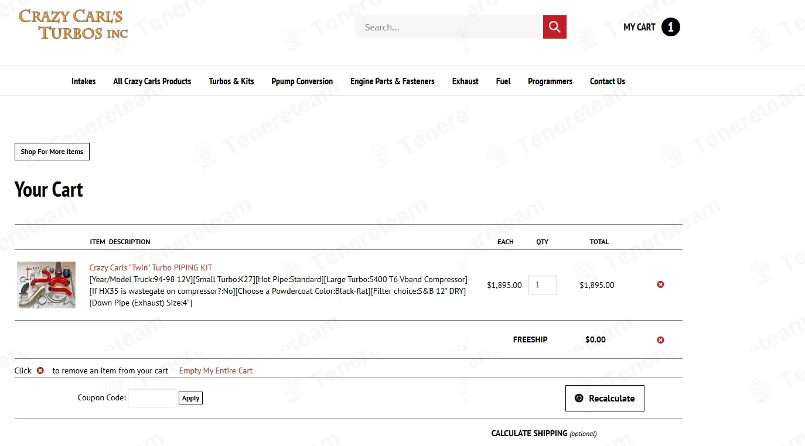Viewport: 805px width, 446px height.
Task: Click the Coupon Code input box
Action: click(x=152, y=398)
